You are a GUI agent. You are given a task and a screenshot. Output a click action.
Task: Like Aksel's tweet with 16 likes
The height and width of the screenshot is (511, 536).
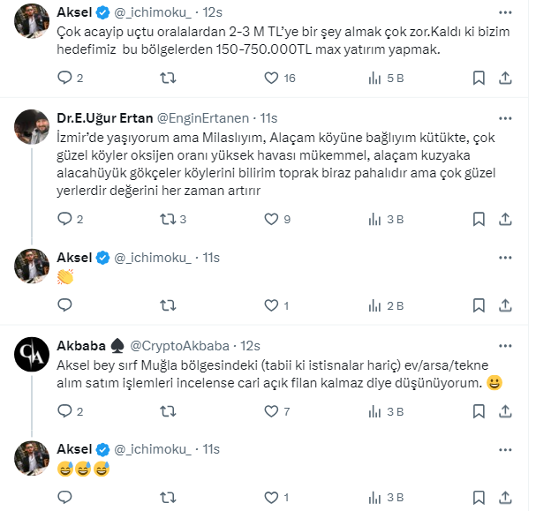[268, 79]
